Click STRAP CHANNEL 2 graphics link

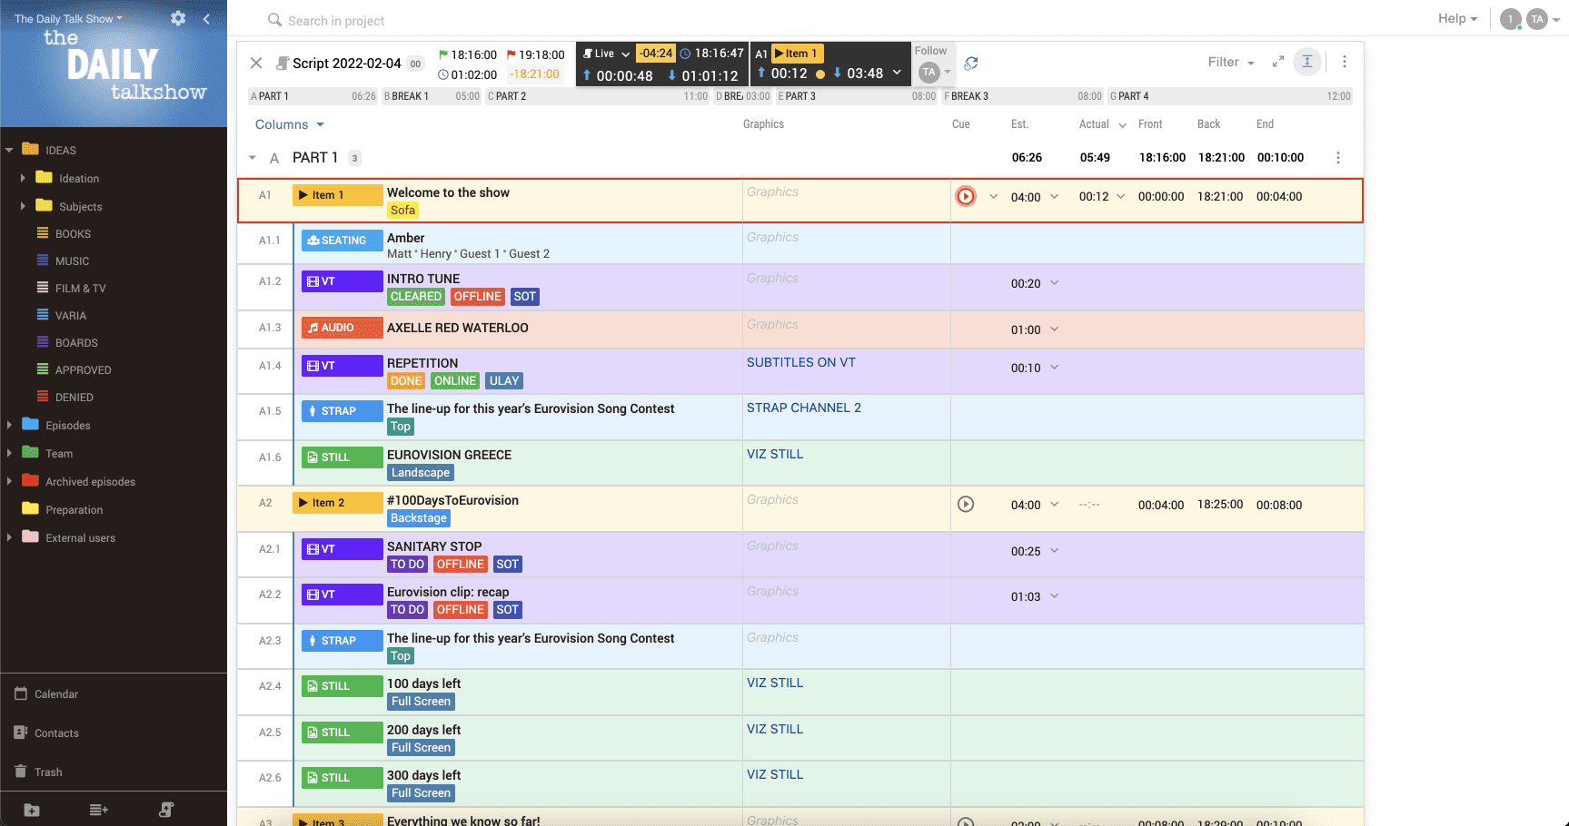[804, 408]
